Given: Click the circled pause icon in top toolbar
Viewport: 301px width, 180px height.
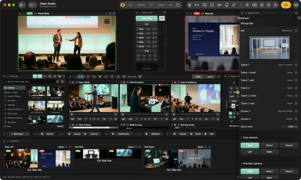Looking at the screenshot, I should click(269, 5).
